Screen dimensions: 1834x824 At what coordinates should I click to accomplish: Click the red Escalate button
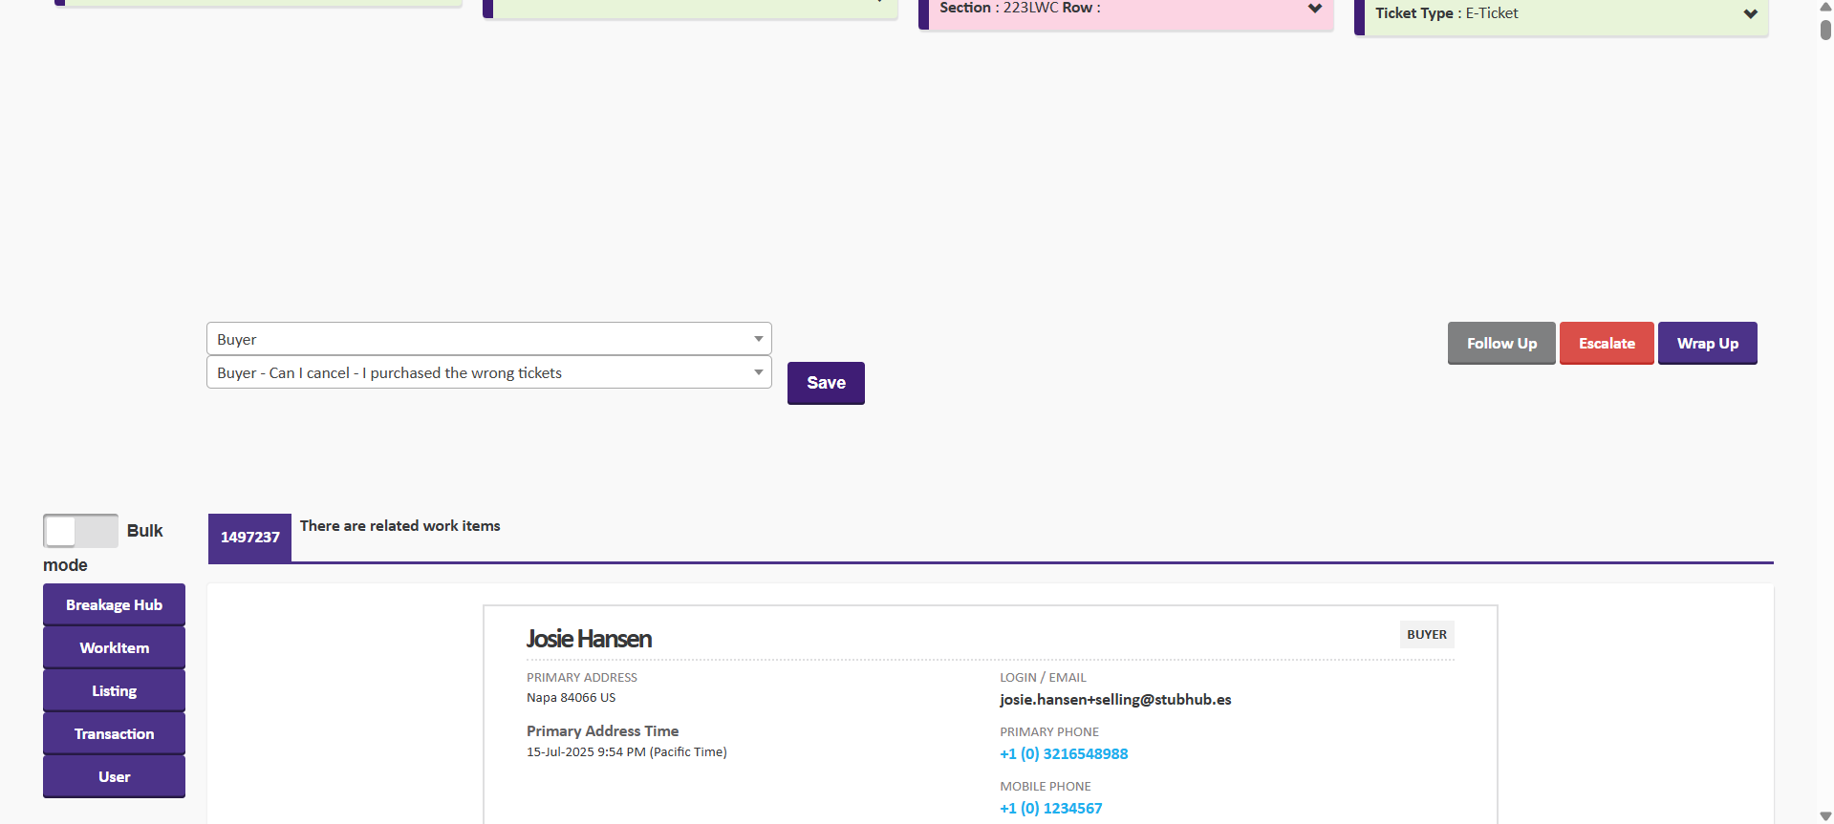(1606, 343)
